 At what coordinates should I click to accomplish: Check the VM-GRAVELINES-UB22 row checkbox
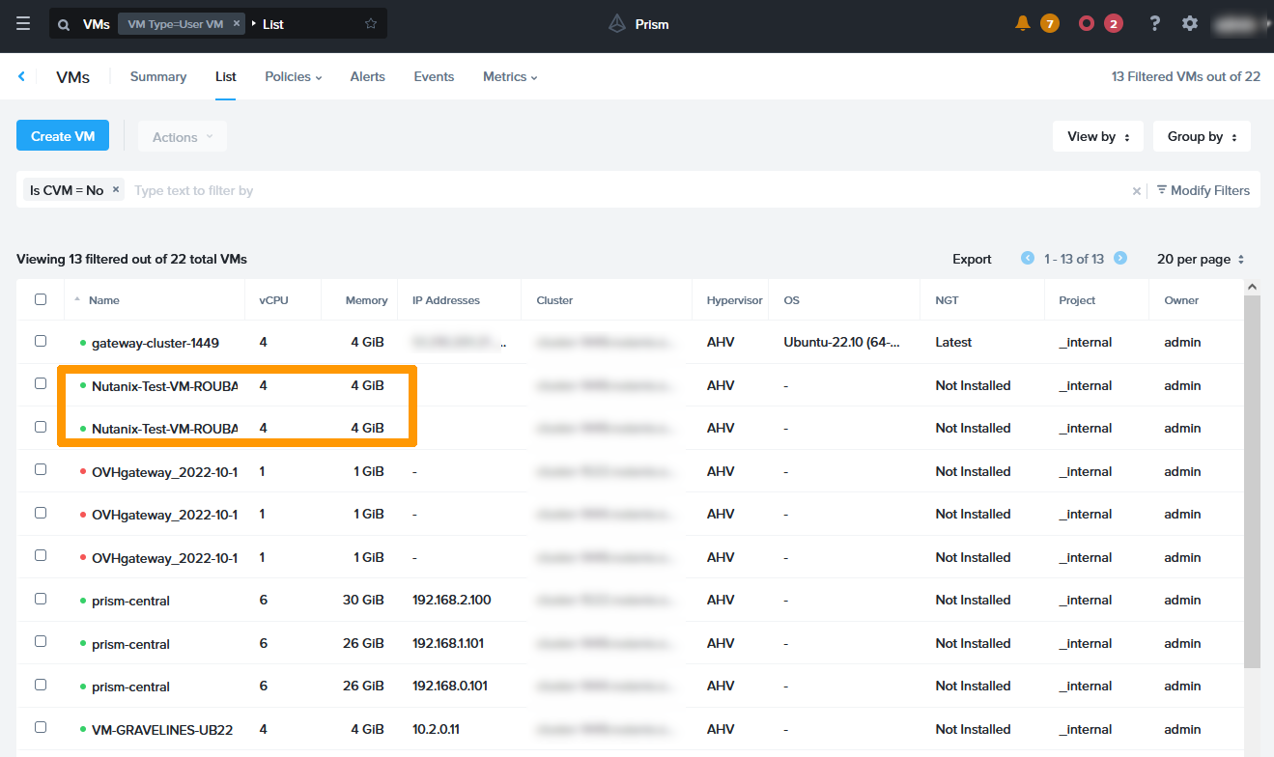[x=41, y=728]
